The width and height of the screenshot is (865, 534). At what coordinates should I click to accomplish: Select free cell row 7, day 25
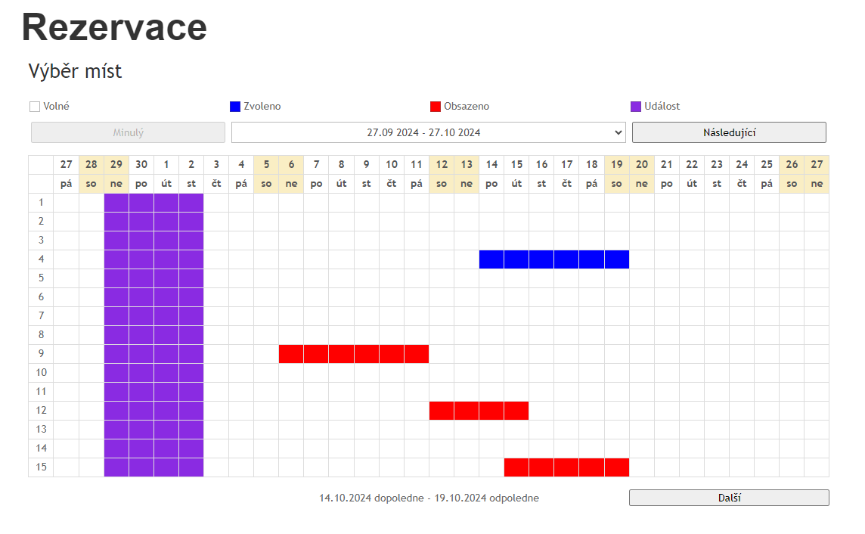767,316
